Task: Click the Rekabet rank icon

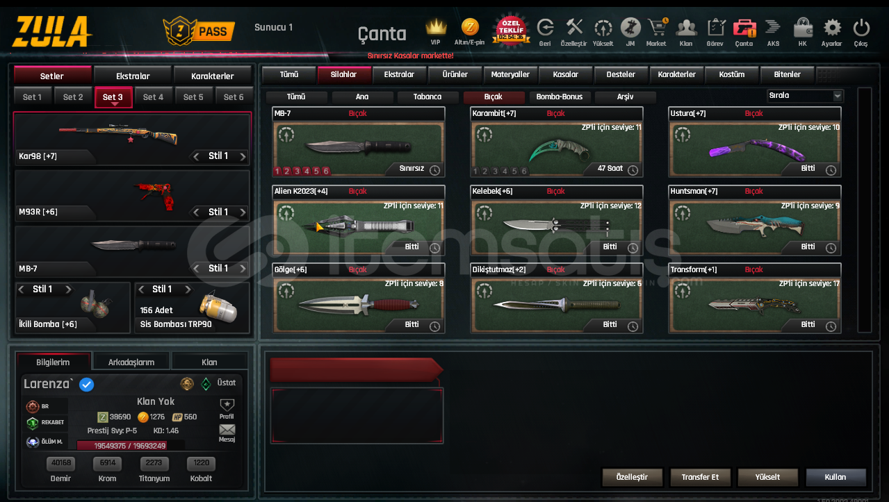Action: [x=33, y=423]
